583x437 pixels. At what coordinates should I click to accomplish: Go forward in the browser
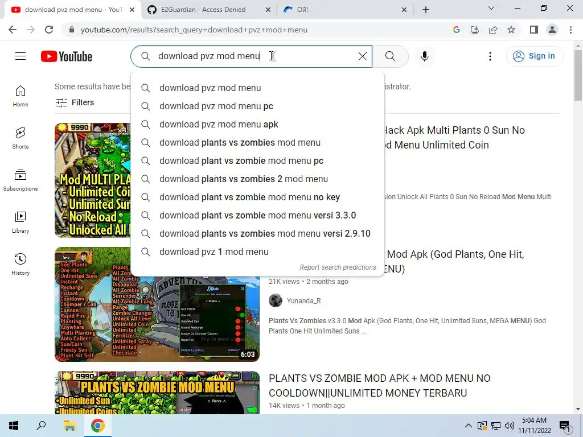(31, 30)
